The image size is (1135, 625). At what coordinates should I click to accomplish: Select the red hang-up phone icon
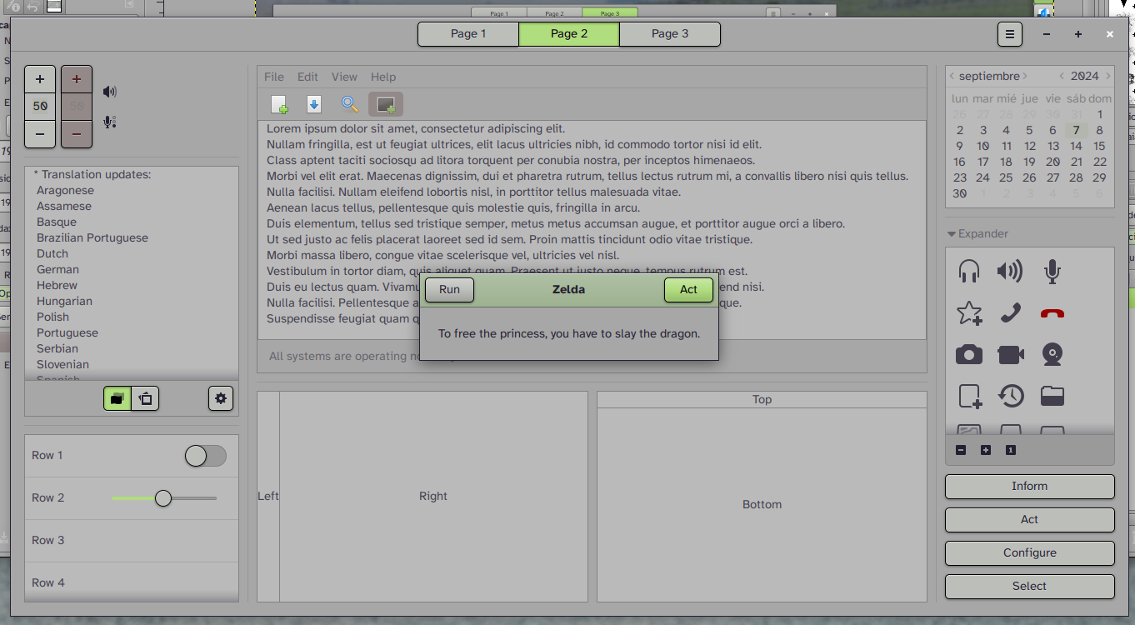(1052, 313)
